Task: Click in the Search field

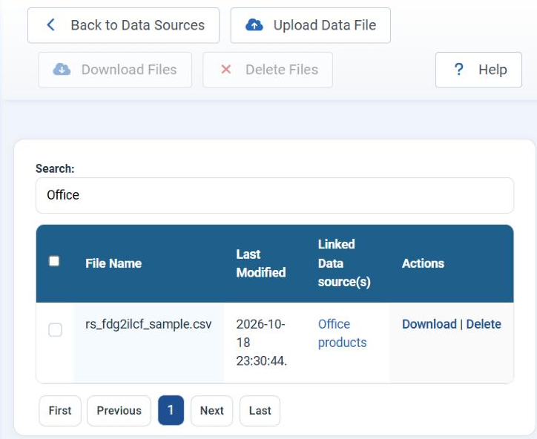Action: click(274, 195)
